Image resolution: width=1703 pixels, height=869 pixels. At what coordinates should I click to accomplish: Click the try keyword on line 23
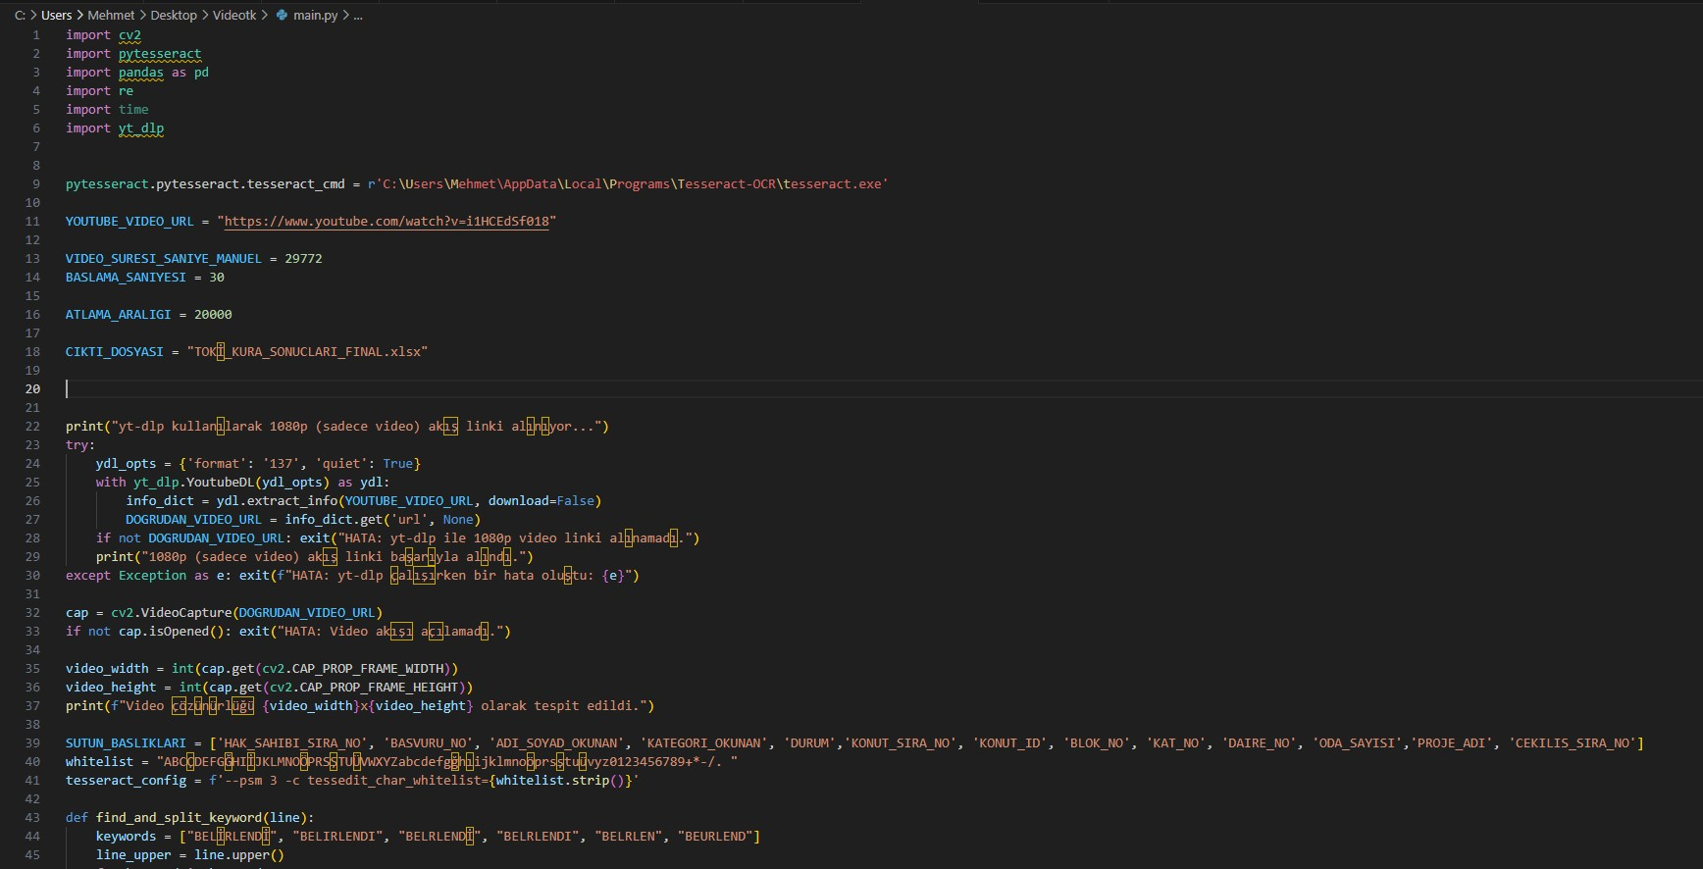coord(77,445)
